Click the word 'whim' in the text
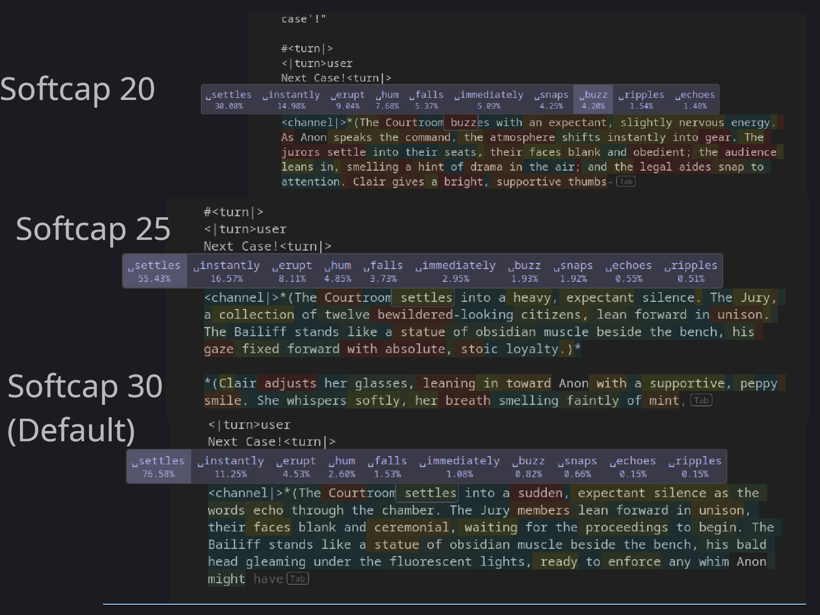Screen dimensions: 820x615 [714, 562]
